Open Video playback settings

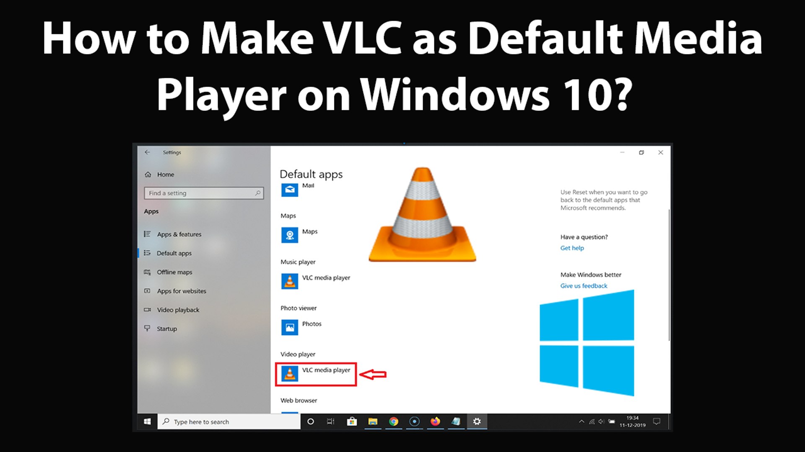pos(172,310)
